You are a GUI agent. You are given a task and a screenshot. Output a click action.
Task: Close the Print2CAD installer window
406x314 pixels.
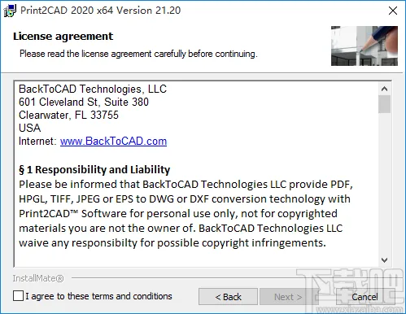point(393,11)
